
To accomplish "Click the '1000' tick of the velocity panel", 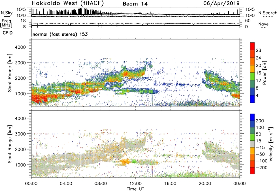I will (20, 165).
